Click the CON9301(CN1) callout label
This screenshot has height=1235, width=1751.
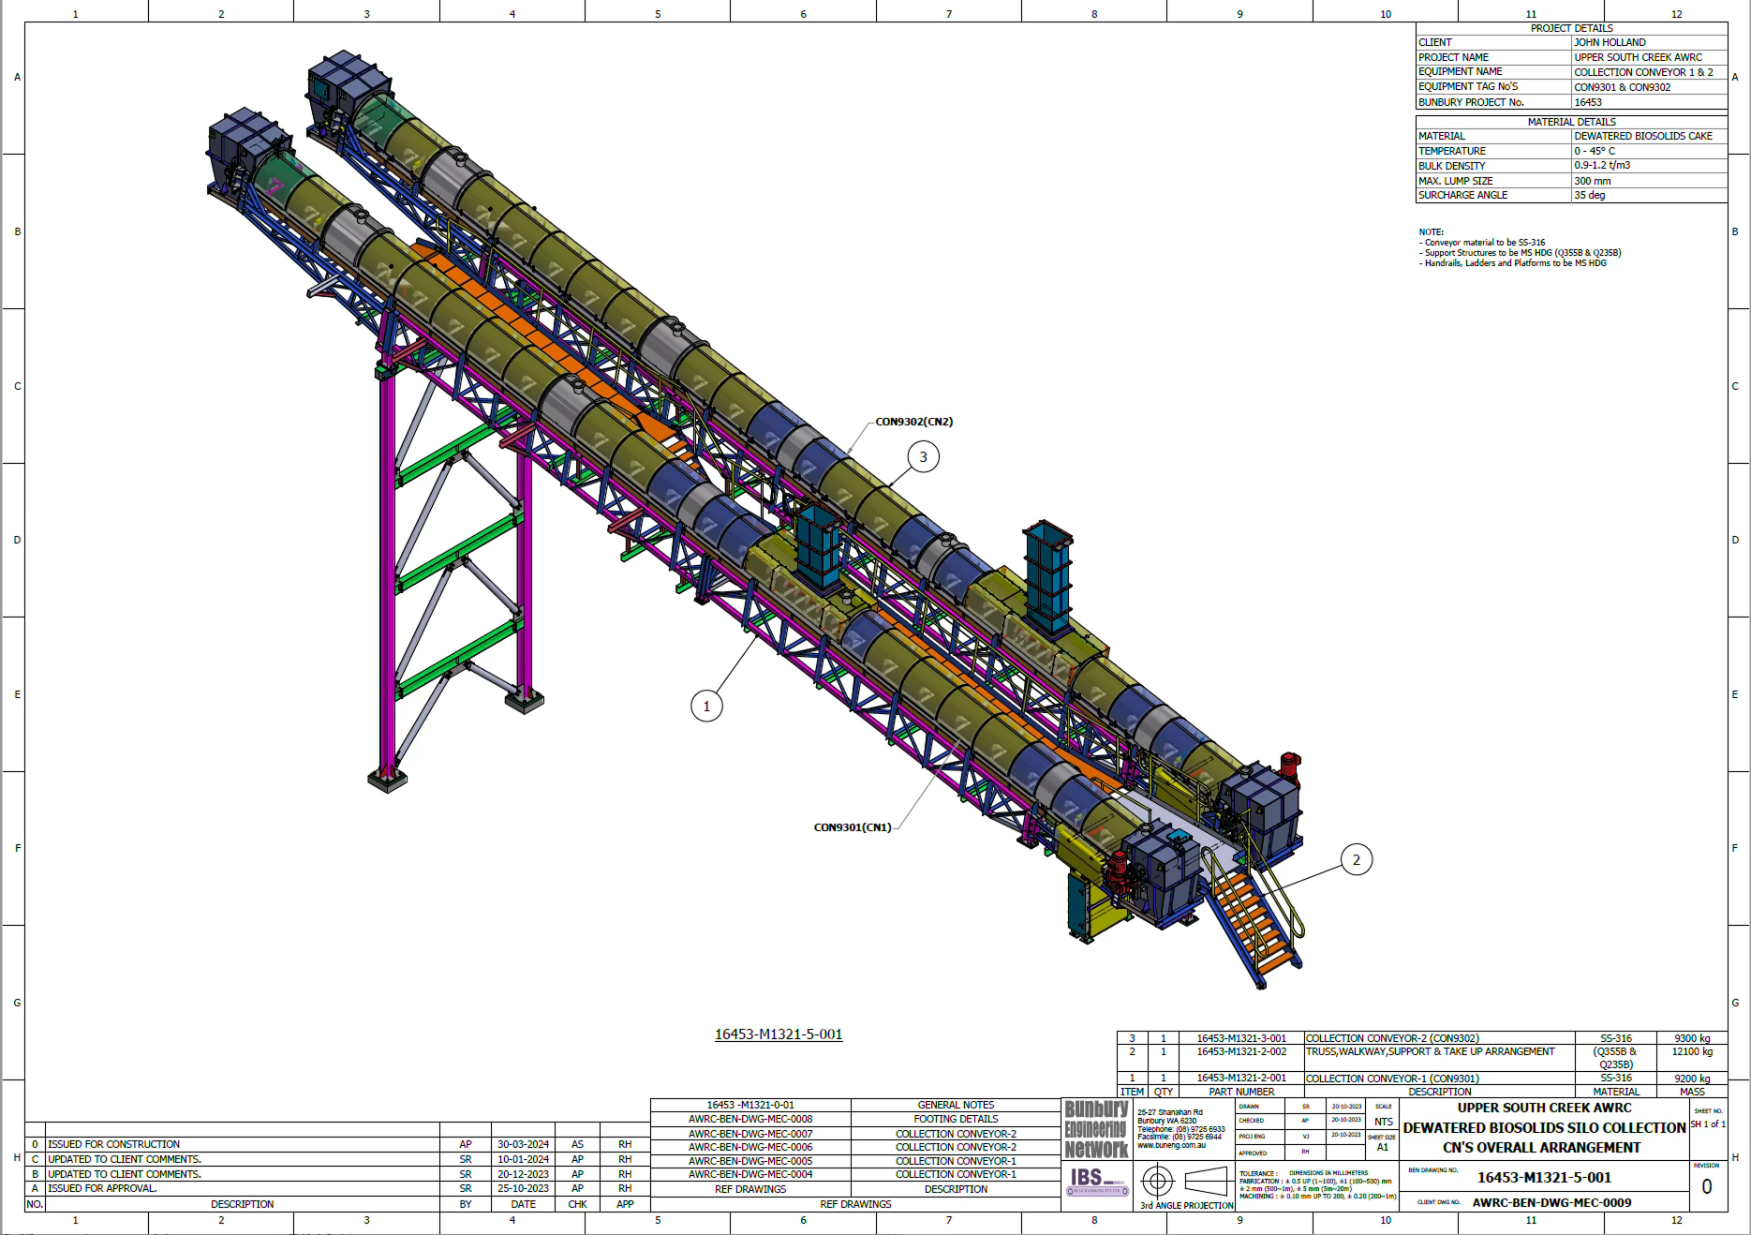tap(852, 827)
